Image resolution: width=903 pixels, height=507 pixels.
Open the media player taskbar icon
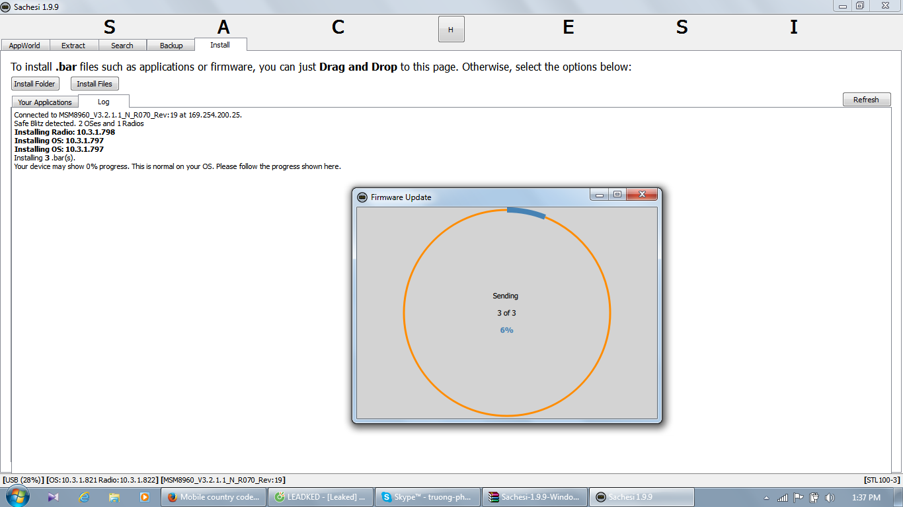click(x=144, y=497)
